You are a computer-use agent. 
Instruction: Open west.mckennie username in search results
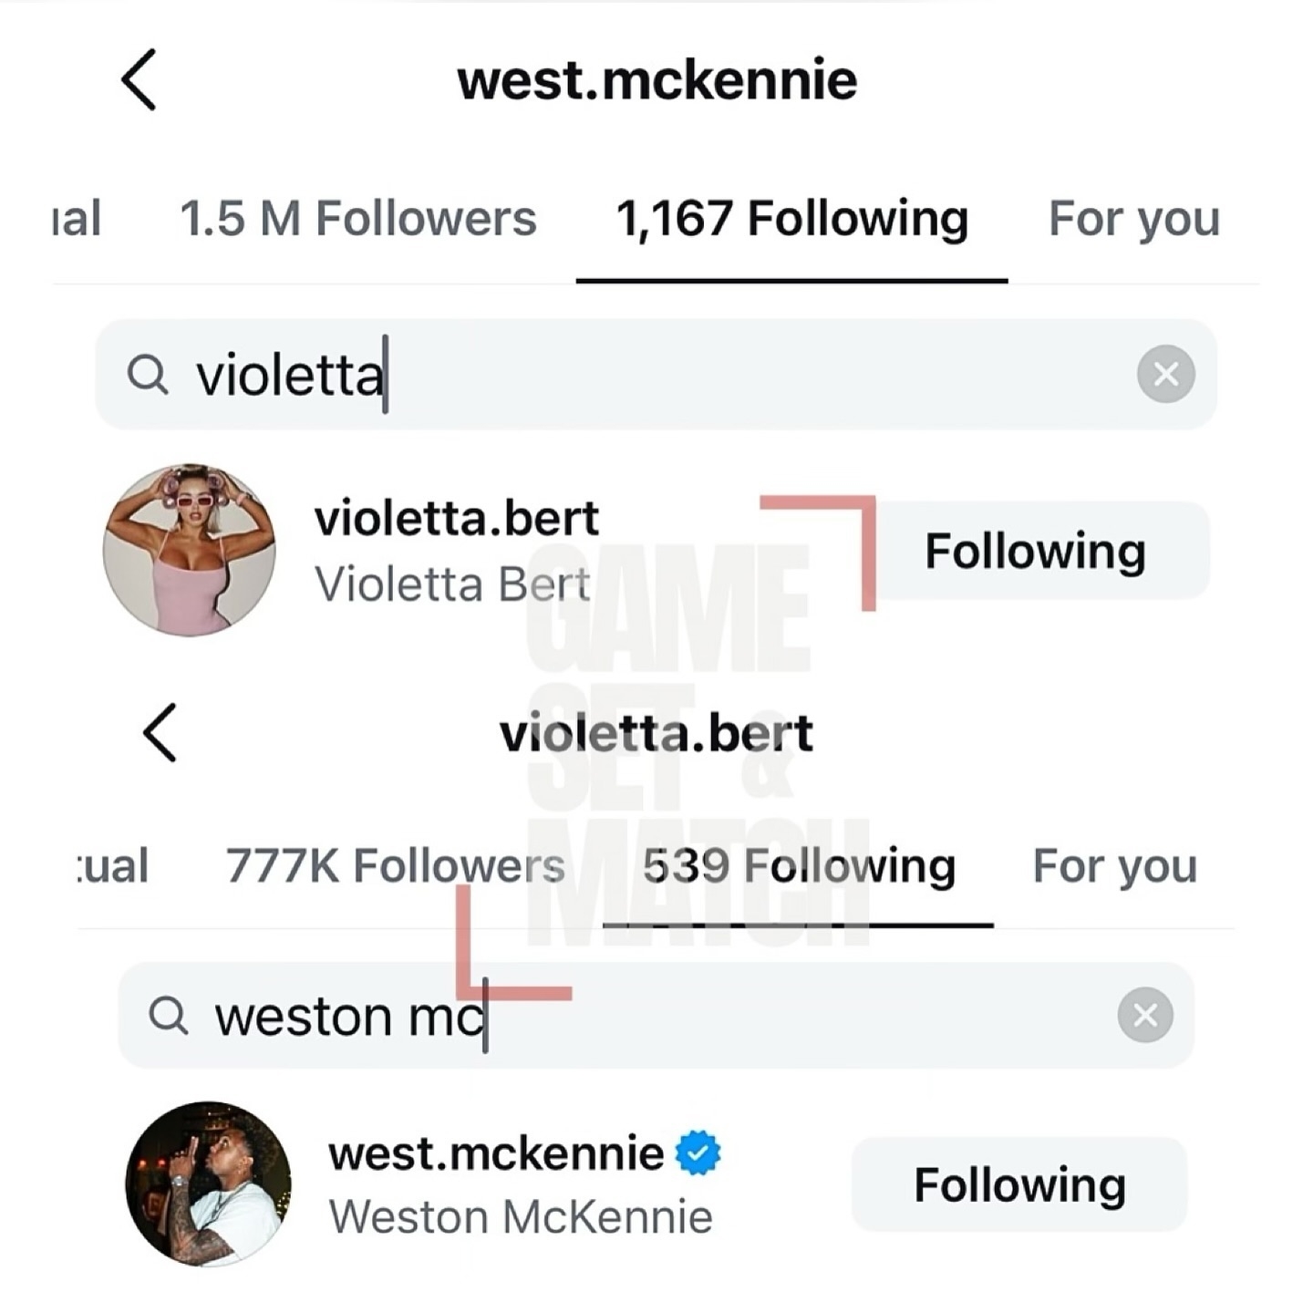coord(496,1153)
